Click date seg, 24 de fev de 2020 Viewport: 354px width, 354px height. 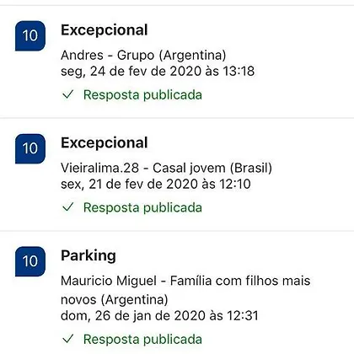[131, 71]
